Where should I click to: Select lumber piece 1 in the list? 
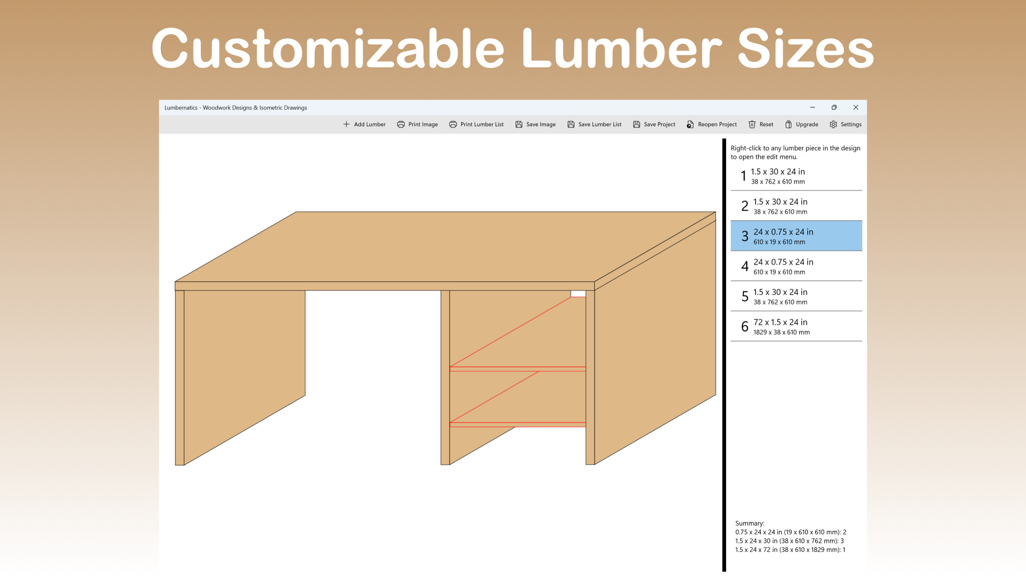pos(796,176)
